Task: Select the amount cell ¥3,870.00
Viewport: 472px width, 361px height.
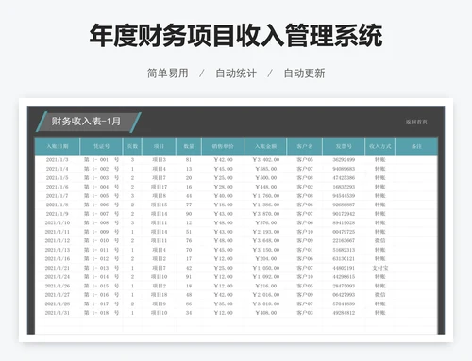Action: [x=266, y=214]
